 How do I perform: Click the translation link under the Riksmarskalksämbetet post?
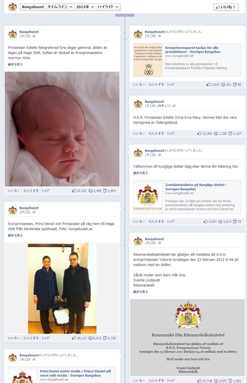(141, 292)
